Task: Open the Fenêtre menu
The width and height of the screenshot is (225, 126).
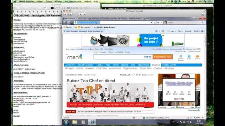Action: [87, 1]
